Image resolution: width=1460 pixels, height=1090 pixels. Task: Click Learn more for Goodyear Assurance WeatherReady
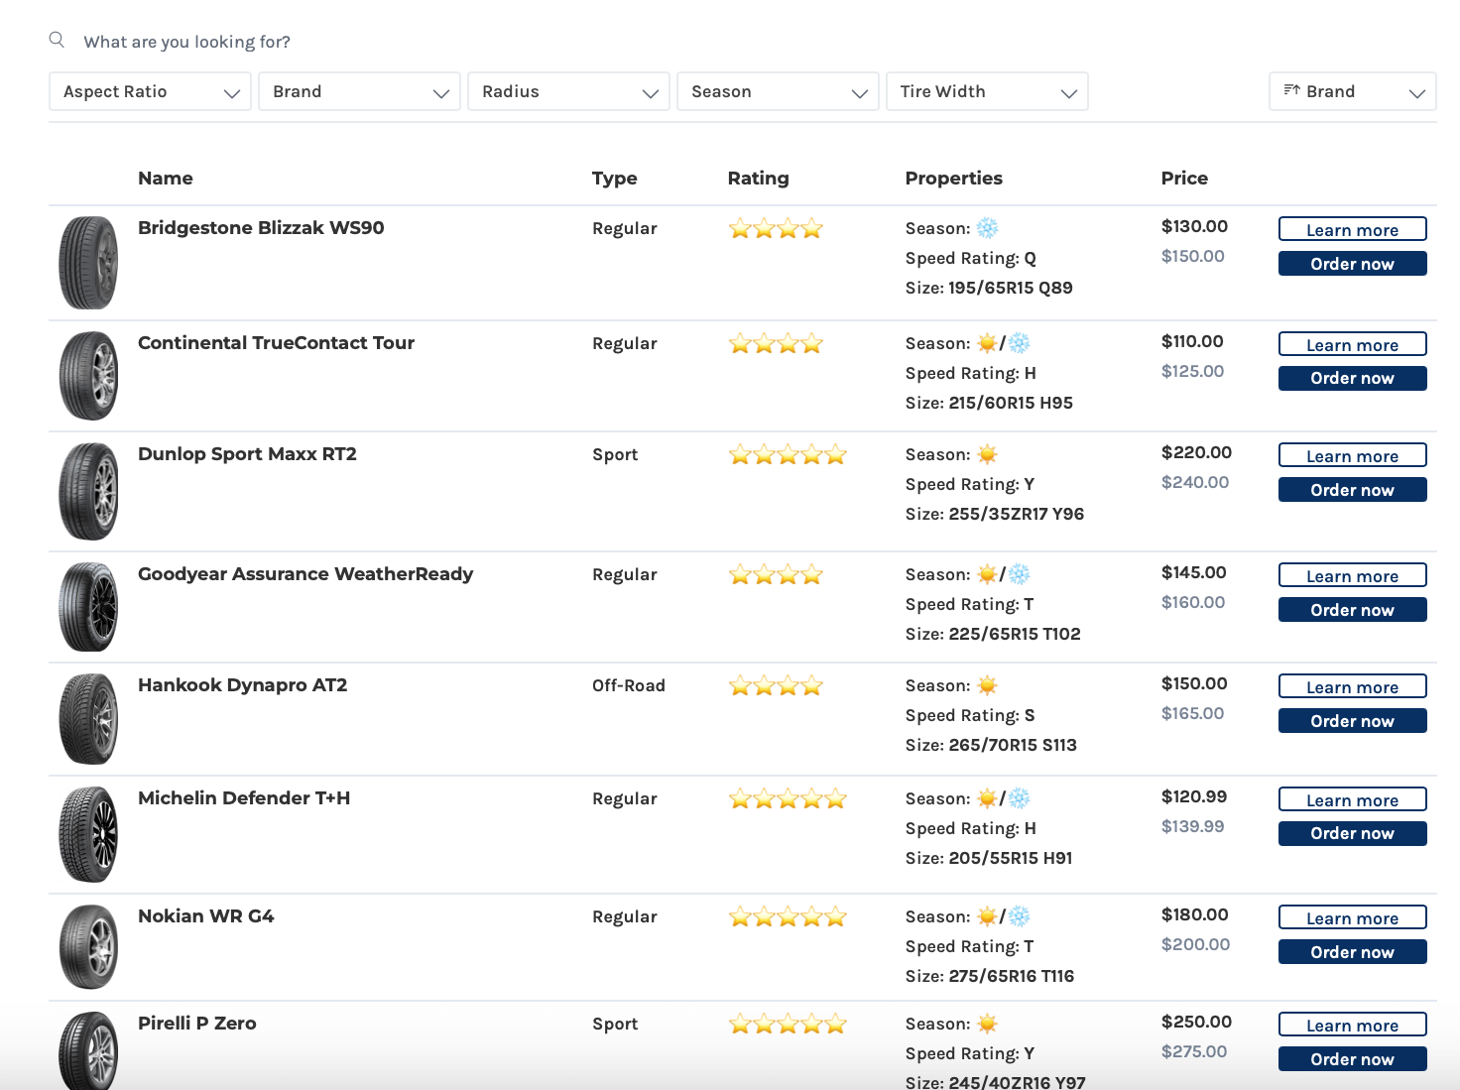point(1353,575)
